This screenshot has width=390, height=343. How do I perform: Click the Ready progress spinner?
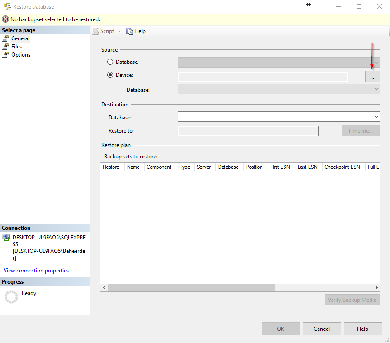11,297
